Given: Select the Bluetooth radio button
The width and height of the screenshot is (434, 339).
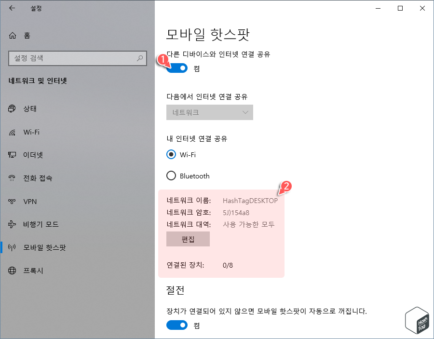Looking at the screenshot, I should [171, 176].
